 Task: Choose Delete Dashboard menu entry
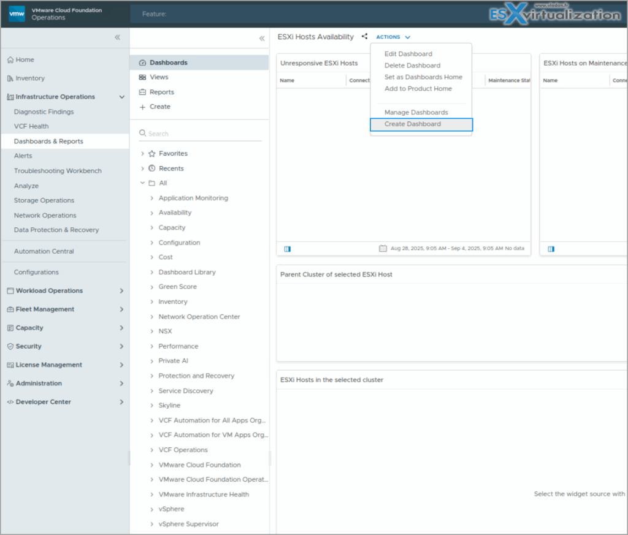pyautogui.click(x=412, y=66)
